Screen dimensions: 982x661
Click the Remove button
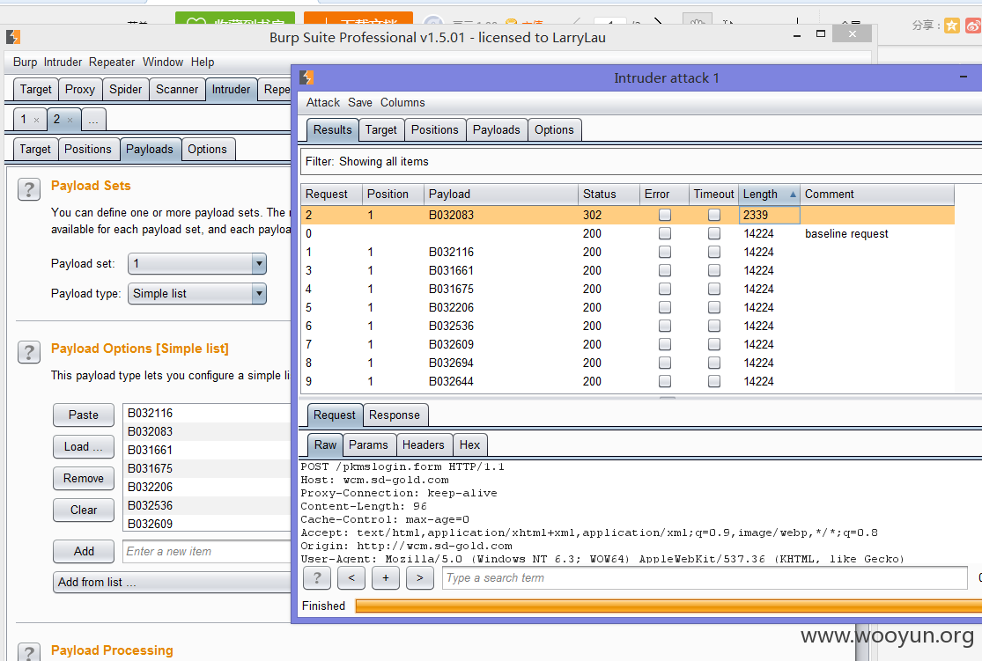[84, 478]
